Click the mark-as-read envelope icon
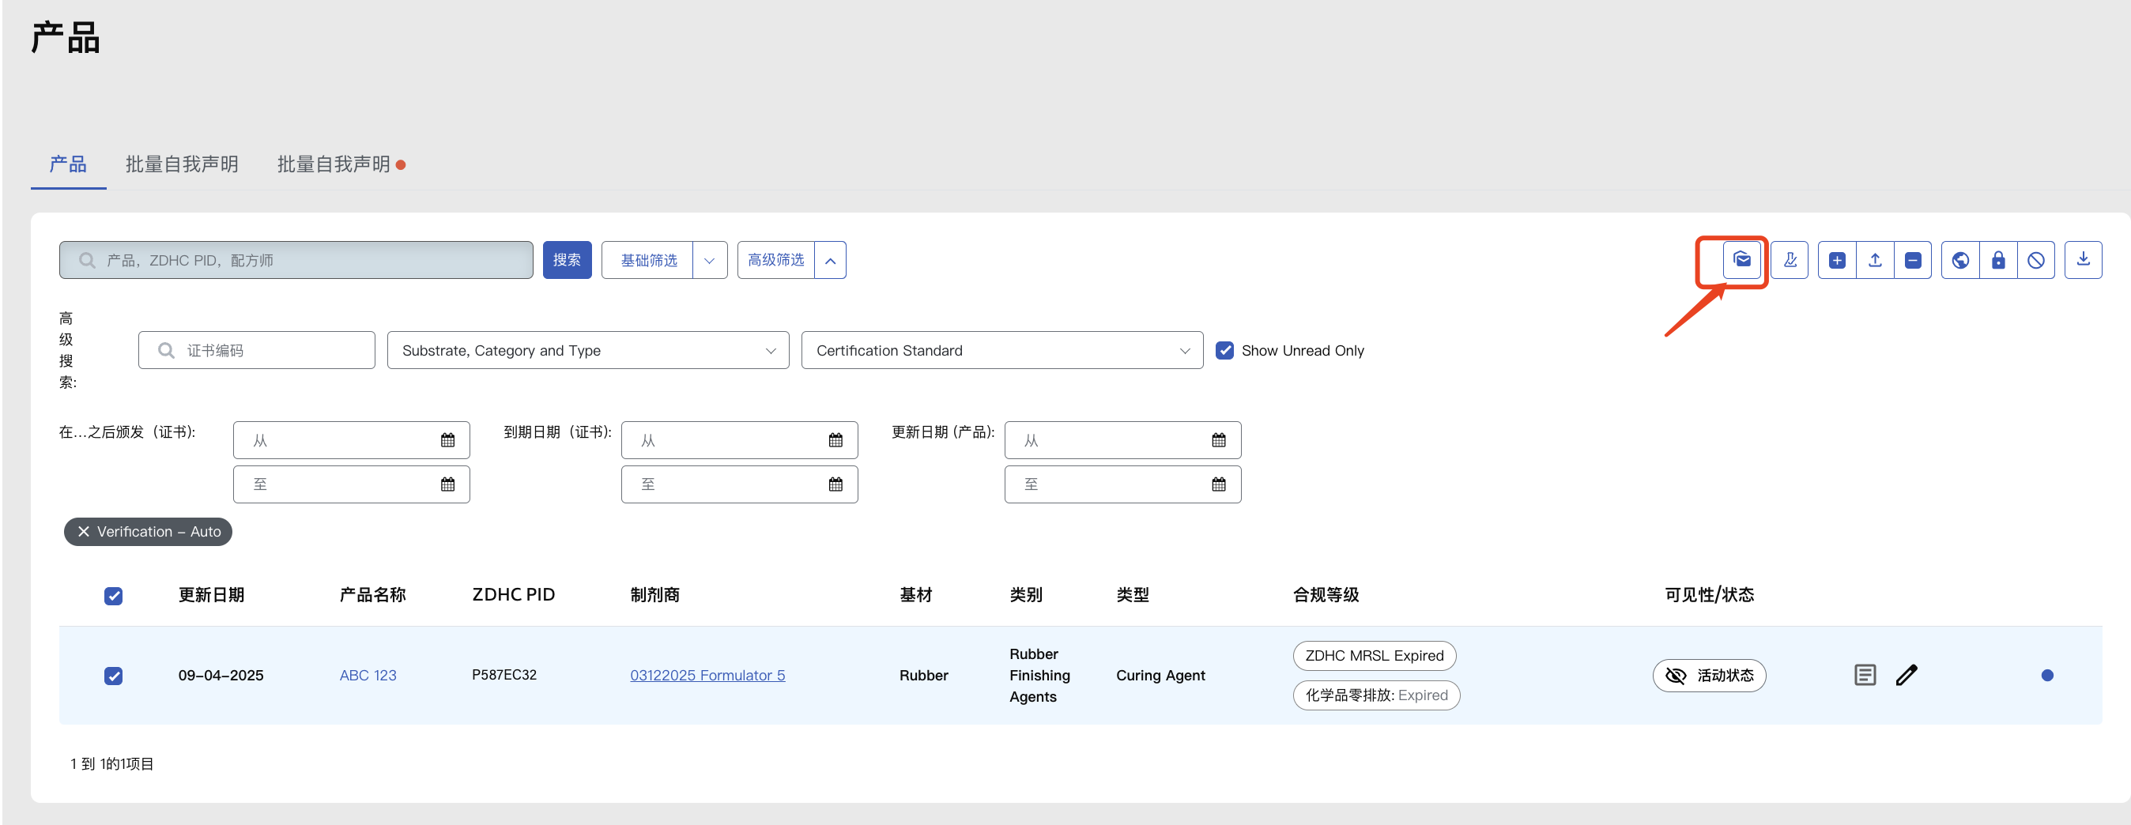The image size is (2131, 825). [x=1741, y=261]
